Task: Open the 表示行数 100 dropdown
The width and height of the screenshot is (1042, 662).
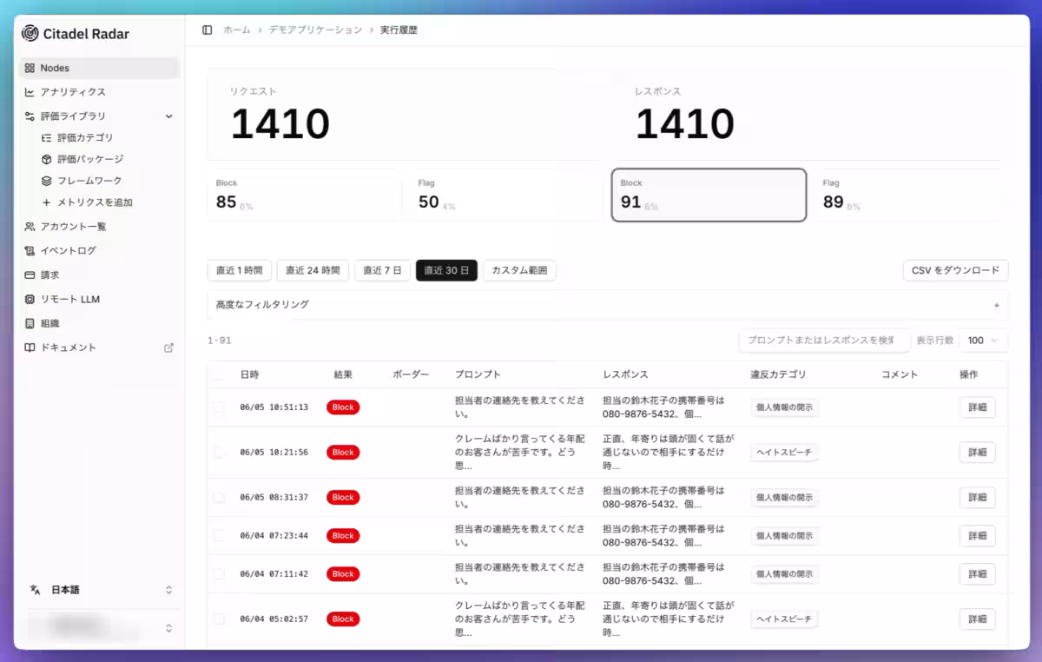Action: [984, 341]
